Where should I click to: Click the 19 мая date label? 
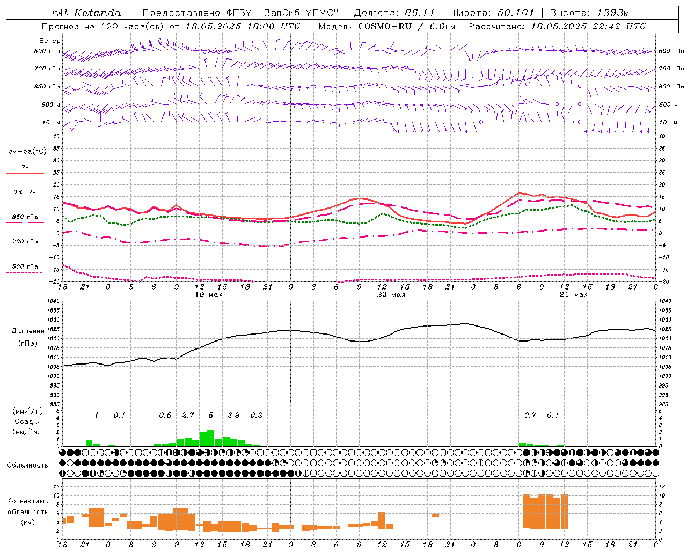209,295
